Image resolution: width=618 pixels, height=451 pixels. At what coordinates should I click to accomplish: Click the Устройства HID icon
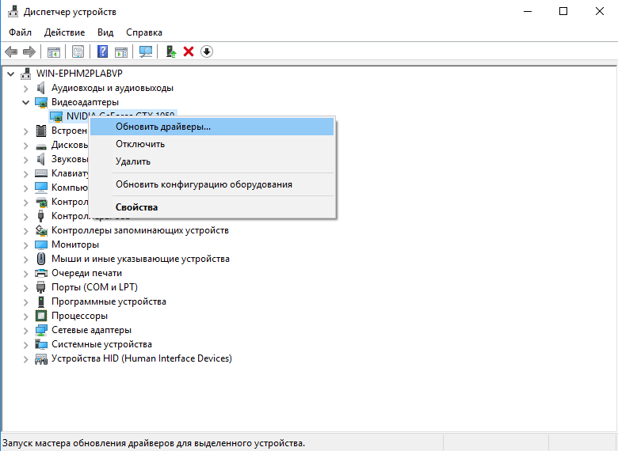tap(41, 358)
